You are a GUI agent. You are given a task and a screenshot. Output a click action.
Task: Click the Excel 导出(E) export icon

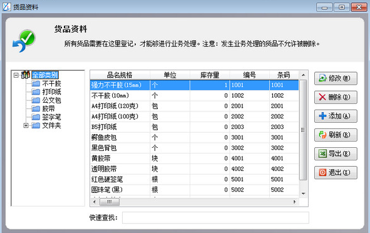(322, 153)
